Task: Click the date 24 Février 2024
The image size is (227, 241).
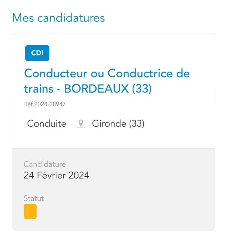Action: (x=56, y=175)
